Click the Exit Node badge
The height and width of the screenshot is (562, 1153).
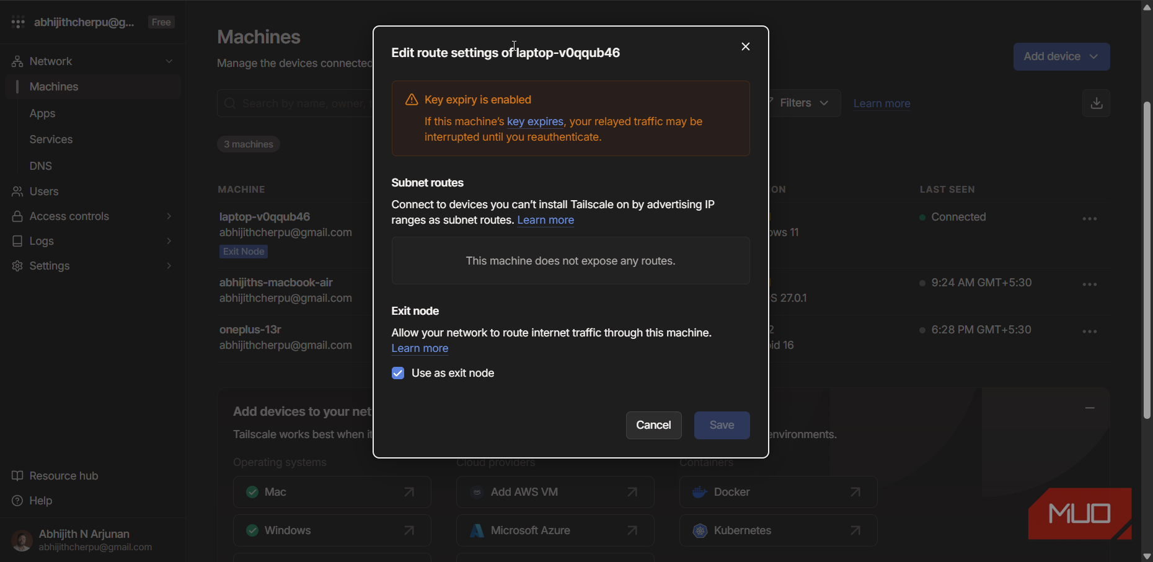point(244,252)
